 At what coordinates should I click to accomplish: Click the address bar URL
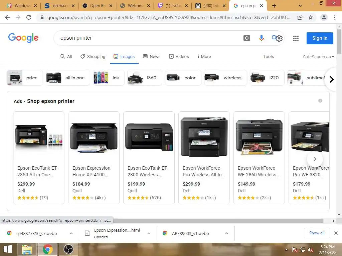(x=169, y=17)
